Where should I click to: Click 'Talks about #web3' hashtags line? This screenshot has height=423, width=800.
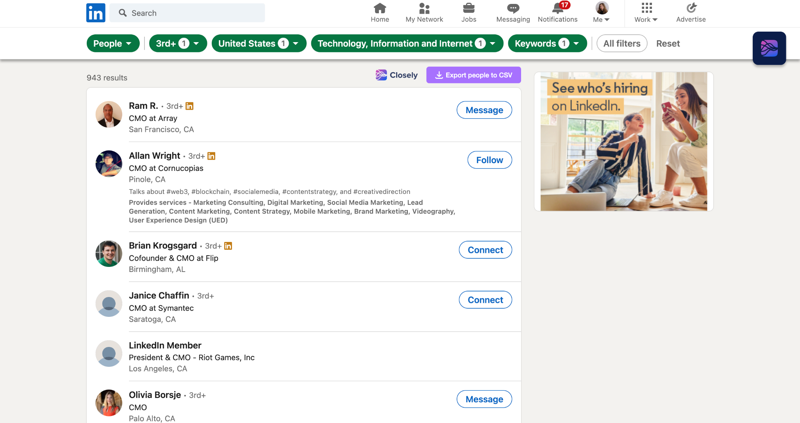click(x=270, y=192)
